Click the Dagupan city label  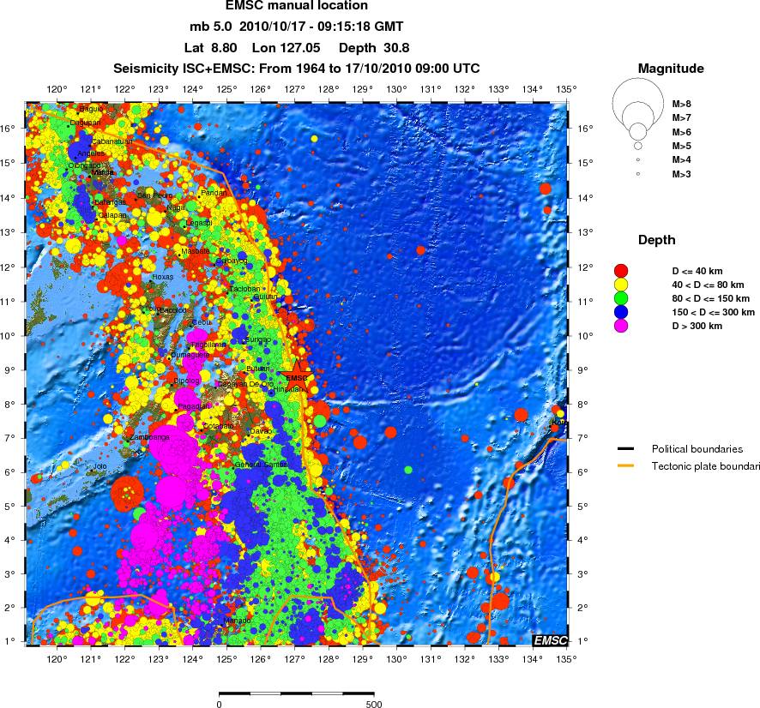point(85,123)
